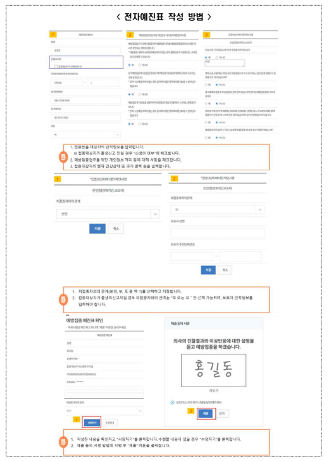This screenshot has height=461, width=329.
Task: Click the second guardian resident number field
Action: point(240,256)
